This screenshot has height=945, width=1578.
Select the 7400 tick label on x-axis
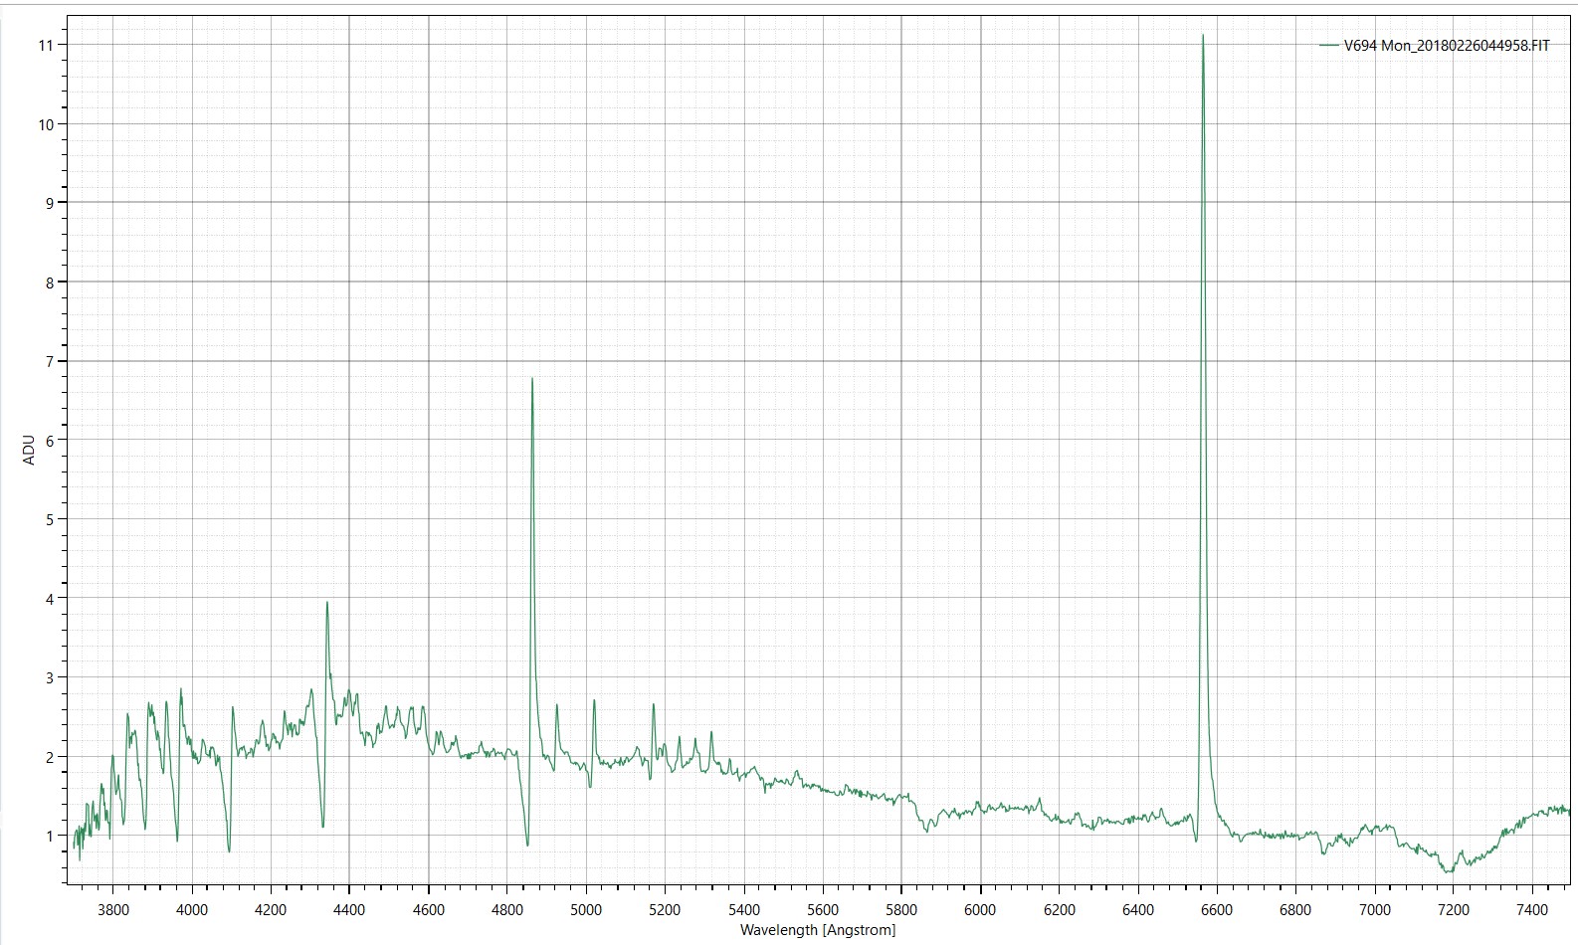[1532, 909]
